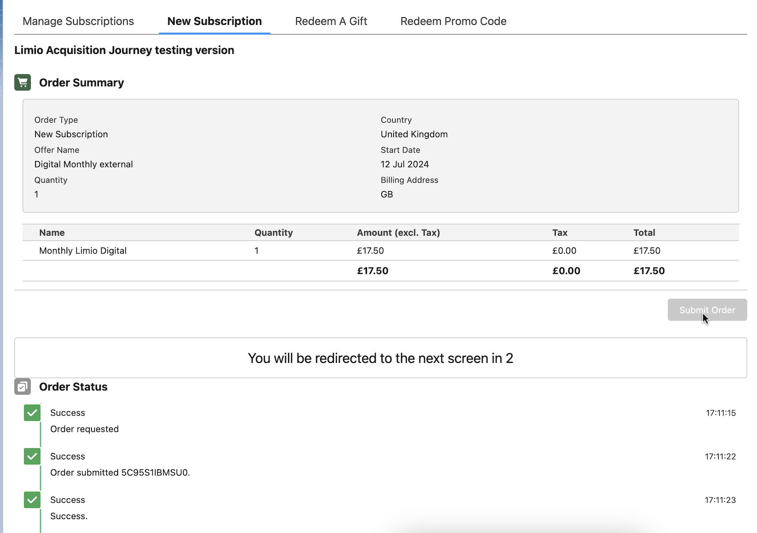The width and height of the screenshot is (757, 533).
Task: Click the Start Date label
Action: tap(401, 150)
